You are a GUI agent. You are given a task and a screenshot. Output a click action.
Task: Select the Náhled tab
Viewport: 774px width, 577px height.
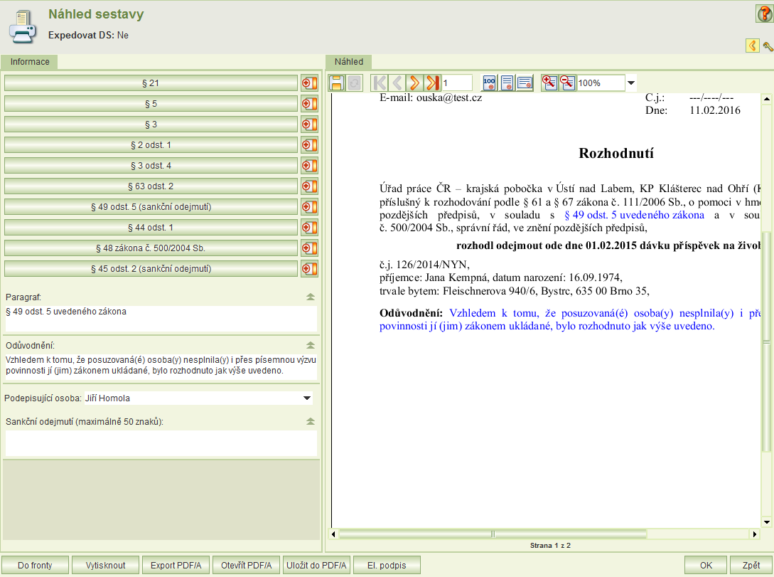click(349, 62)
